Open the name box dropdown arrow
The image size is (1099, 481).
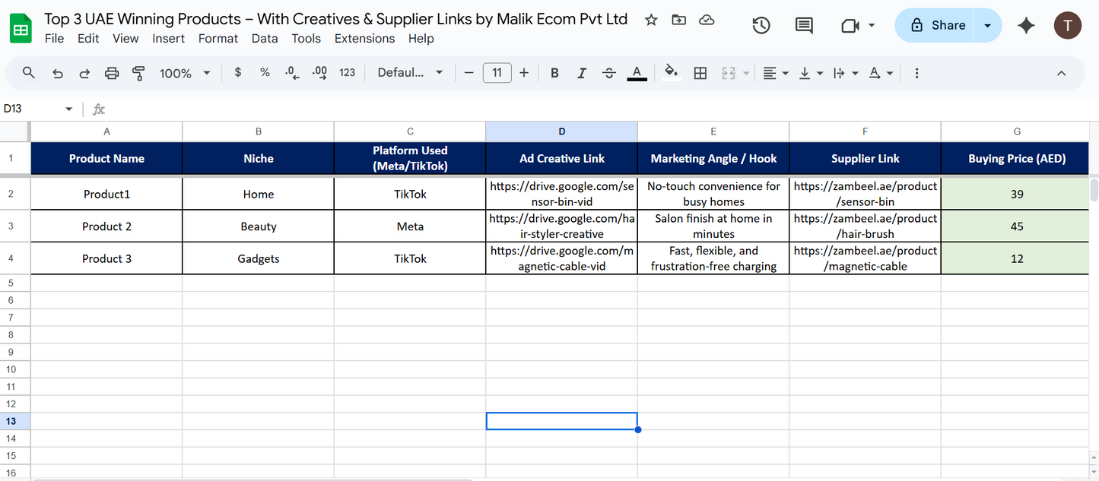69,109
